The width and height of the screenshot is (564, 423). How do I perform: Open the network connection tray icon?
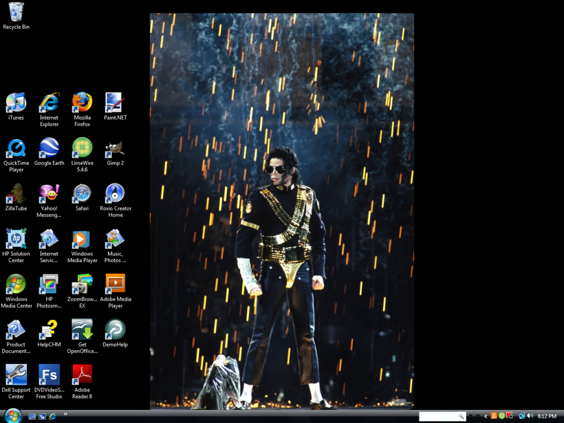coord(522,416)
